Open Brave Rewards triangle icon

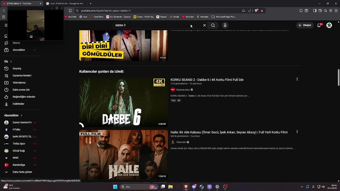[x=262, y=11]
